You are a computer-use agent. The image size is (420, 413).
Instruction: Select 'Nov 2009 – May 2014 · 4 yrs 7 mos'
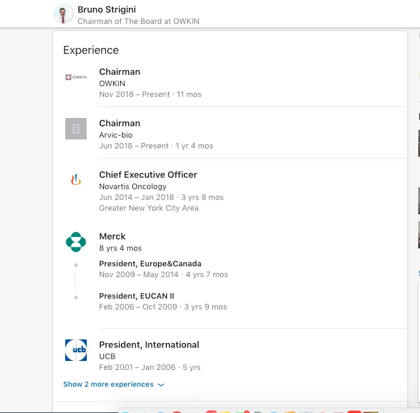pyautogui.click(x=163, y=275)
